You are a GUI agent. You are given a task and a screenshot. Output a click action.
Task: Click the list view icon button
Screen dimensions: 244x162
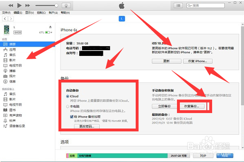[178, 6]
